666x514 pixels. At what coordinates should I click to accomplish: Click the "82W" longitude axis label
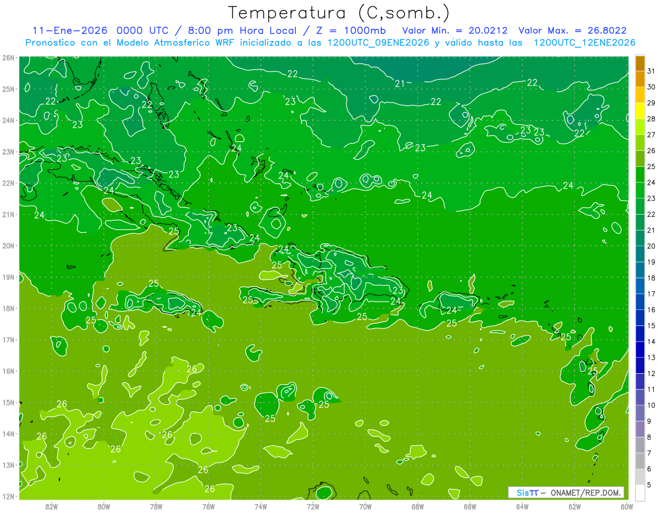point(52,506)
